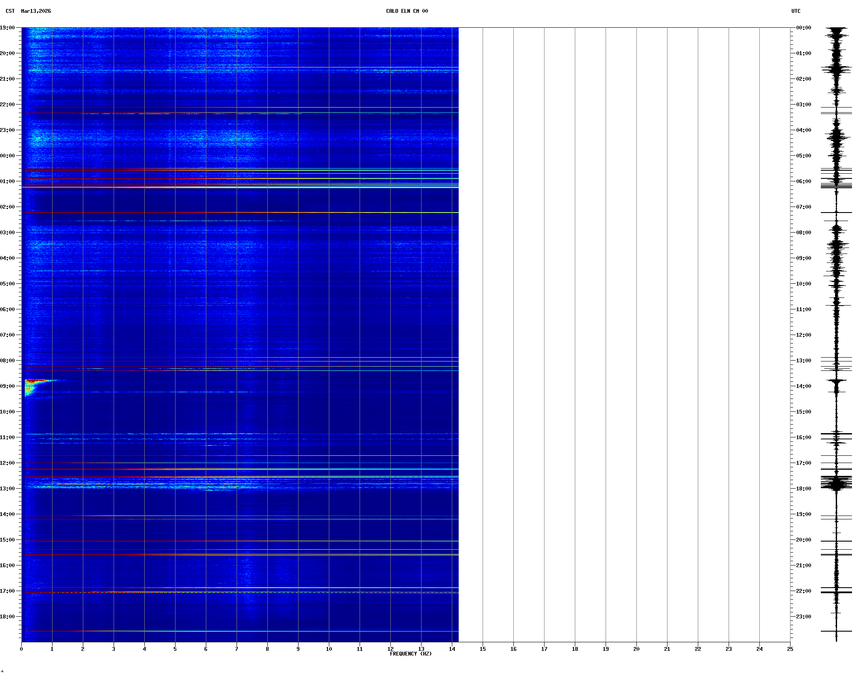Click the 7 Hz frequency axis label
855x676 pixels.
(237, 649)
